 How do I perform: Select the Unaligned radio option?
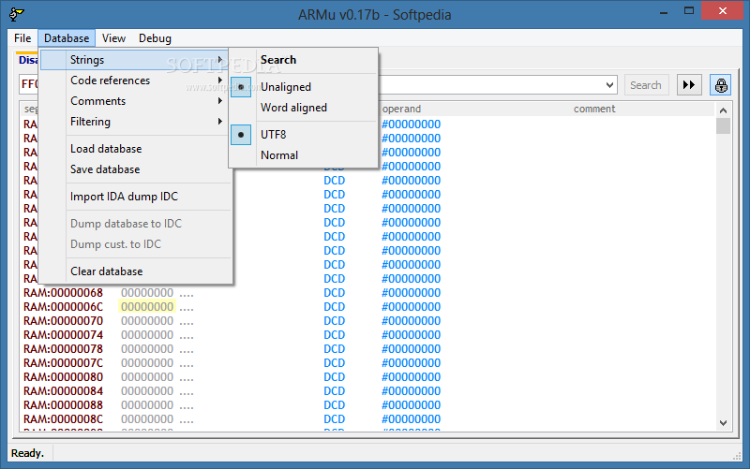pos(303,87)
